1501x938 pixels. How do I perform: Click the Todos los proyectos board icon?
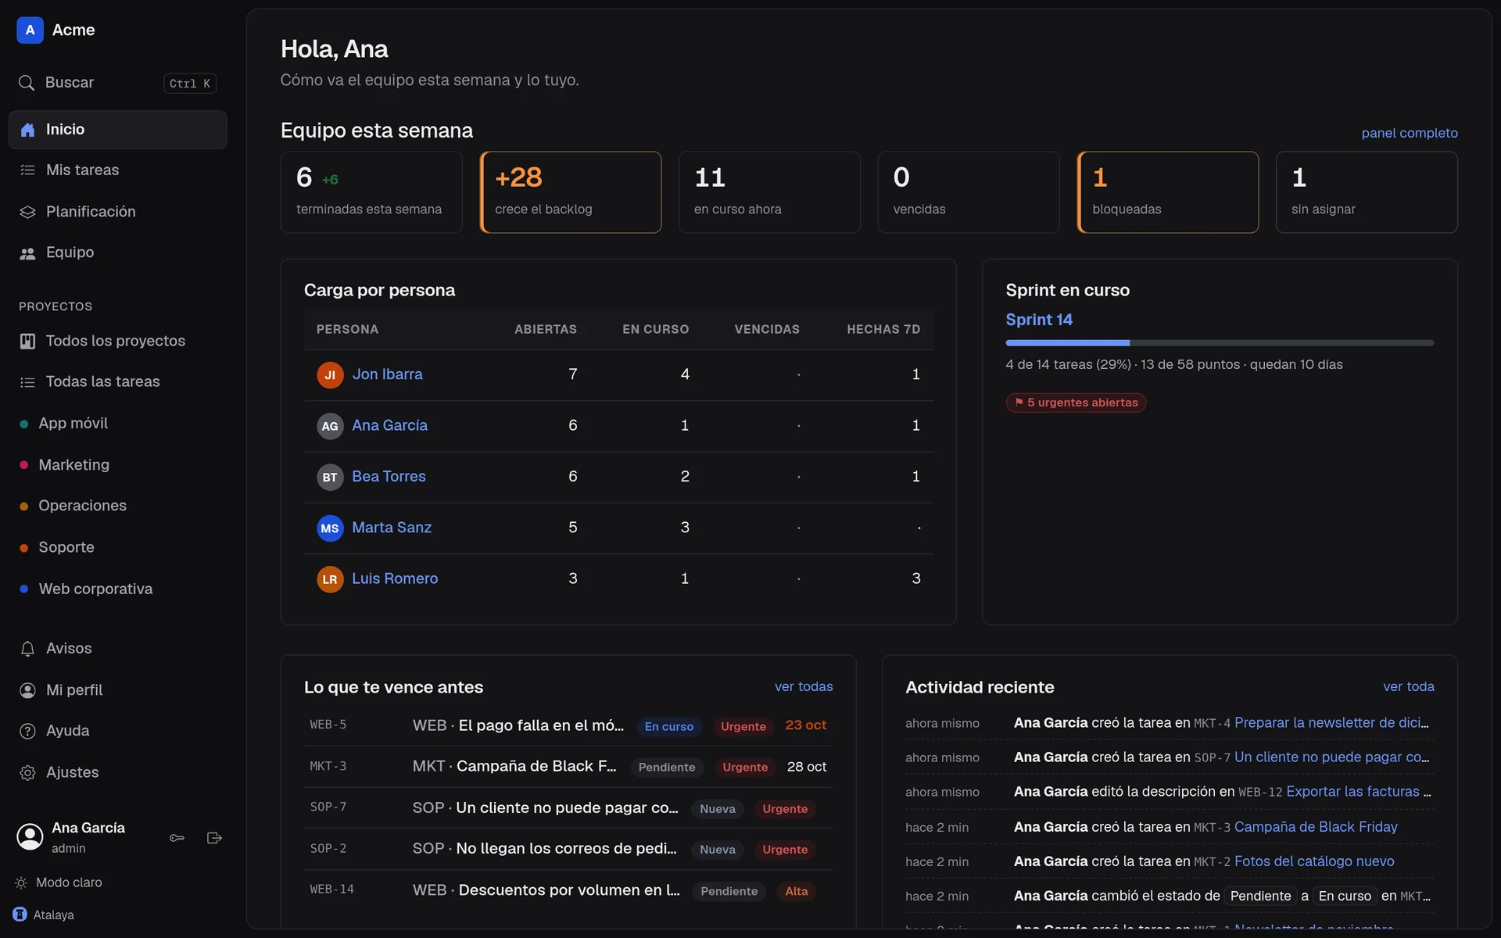[27, 341]
